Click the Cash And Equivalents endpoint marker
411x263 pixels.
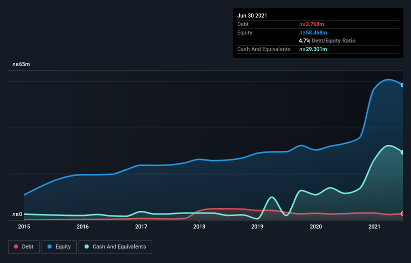402,152
